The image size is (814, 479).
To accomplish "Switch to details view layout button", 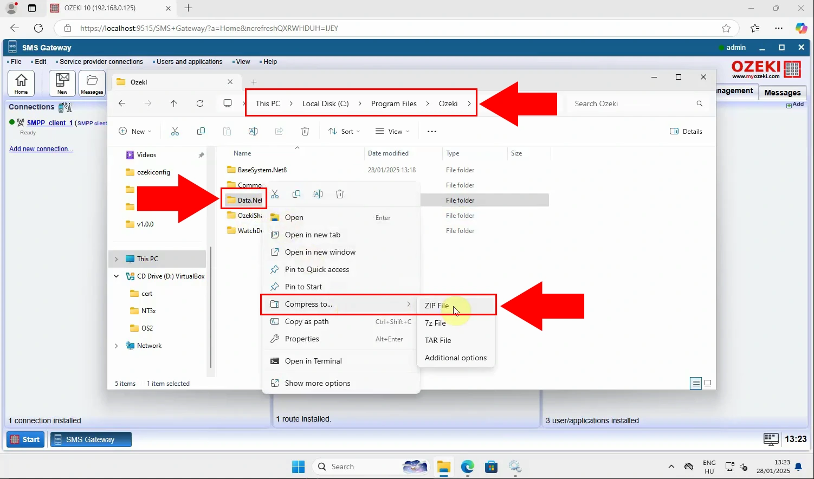I will [x=696, y=383].
